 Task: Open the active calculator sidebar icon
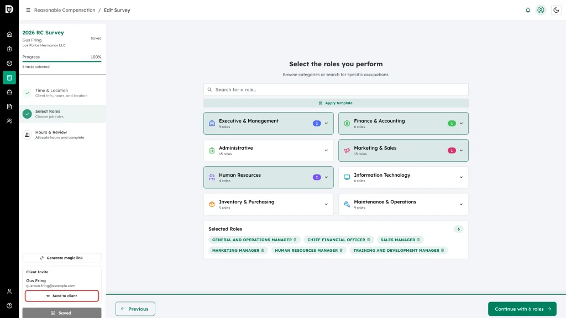9,78
